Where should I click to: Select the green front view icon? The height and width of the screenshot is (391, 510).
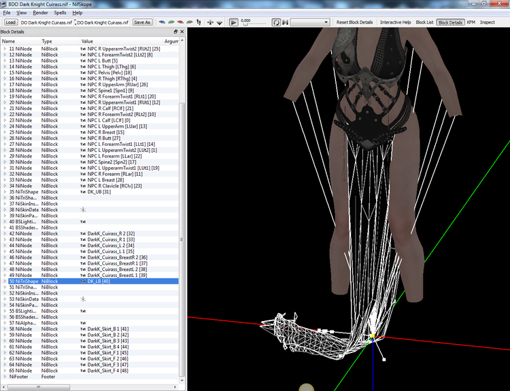tap(171, 22)
